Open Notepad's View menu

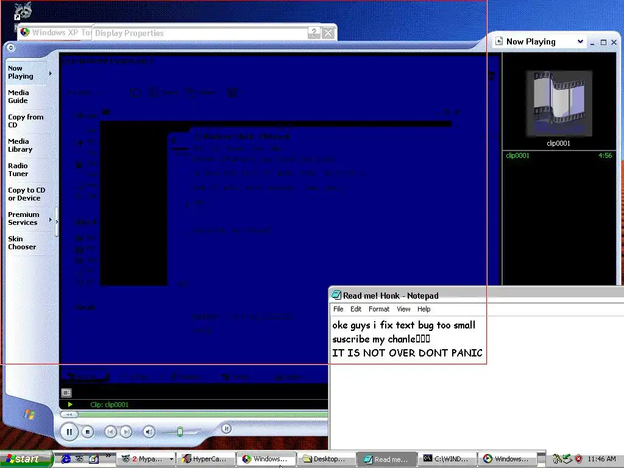[x=403, y=309]
